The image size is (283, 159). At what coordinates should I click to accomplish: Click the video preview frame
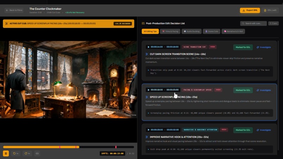[x=68, y=80]
